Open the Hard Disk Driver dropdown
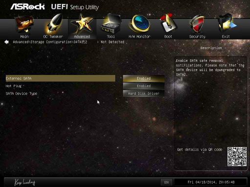 [144, 93]
